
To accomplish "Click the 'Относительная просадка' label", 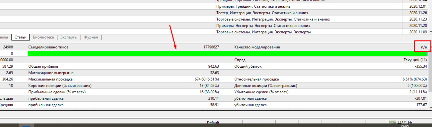I will [256, 79].
